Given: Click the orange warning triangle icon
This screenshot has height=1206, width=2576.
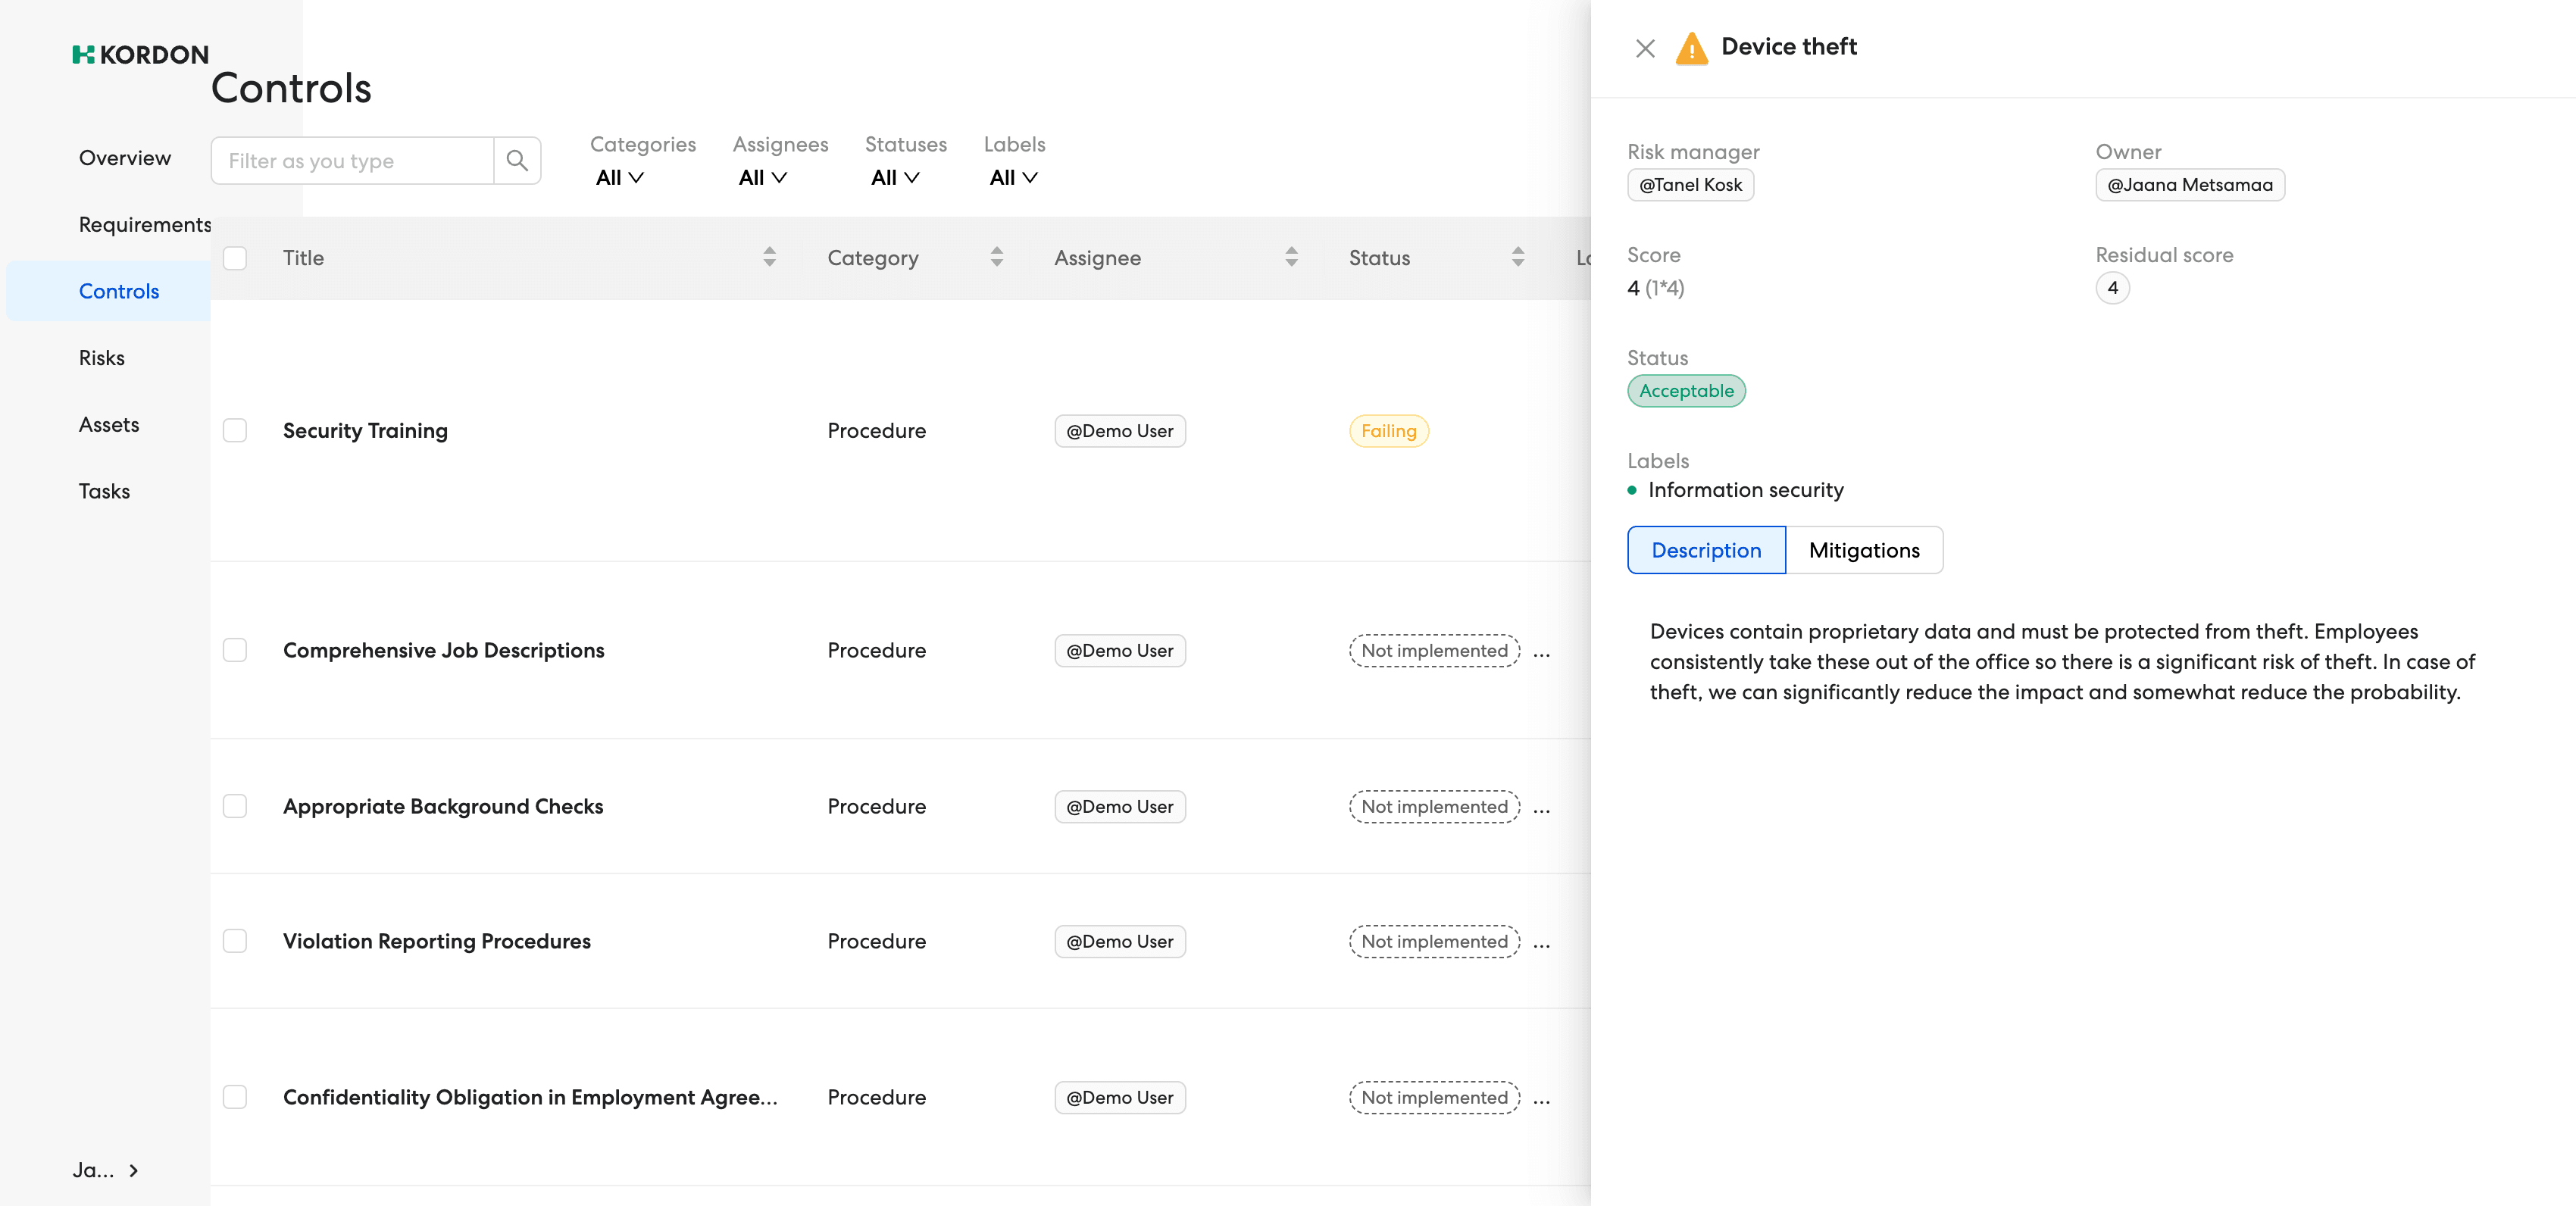Looking at the screenshot, I should click(x=1691, y=48).
